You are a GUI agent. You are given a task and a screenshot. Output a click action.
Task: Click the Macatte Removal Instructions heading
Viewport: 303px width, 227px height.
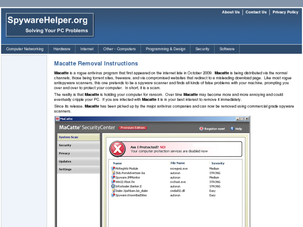(x=96, y=63)
